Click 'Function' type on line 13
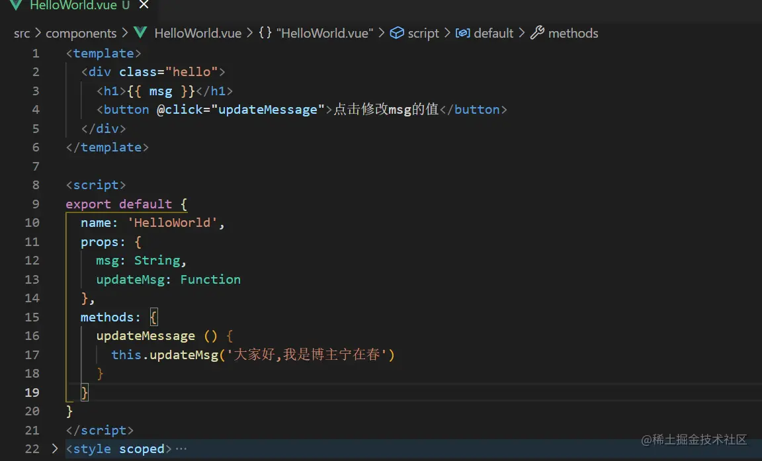762x461 pixels. 210,279
